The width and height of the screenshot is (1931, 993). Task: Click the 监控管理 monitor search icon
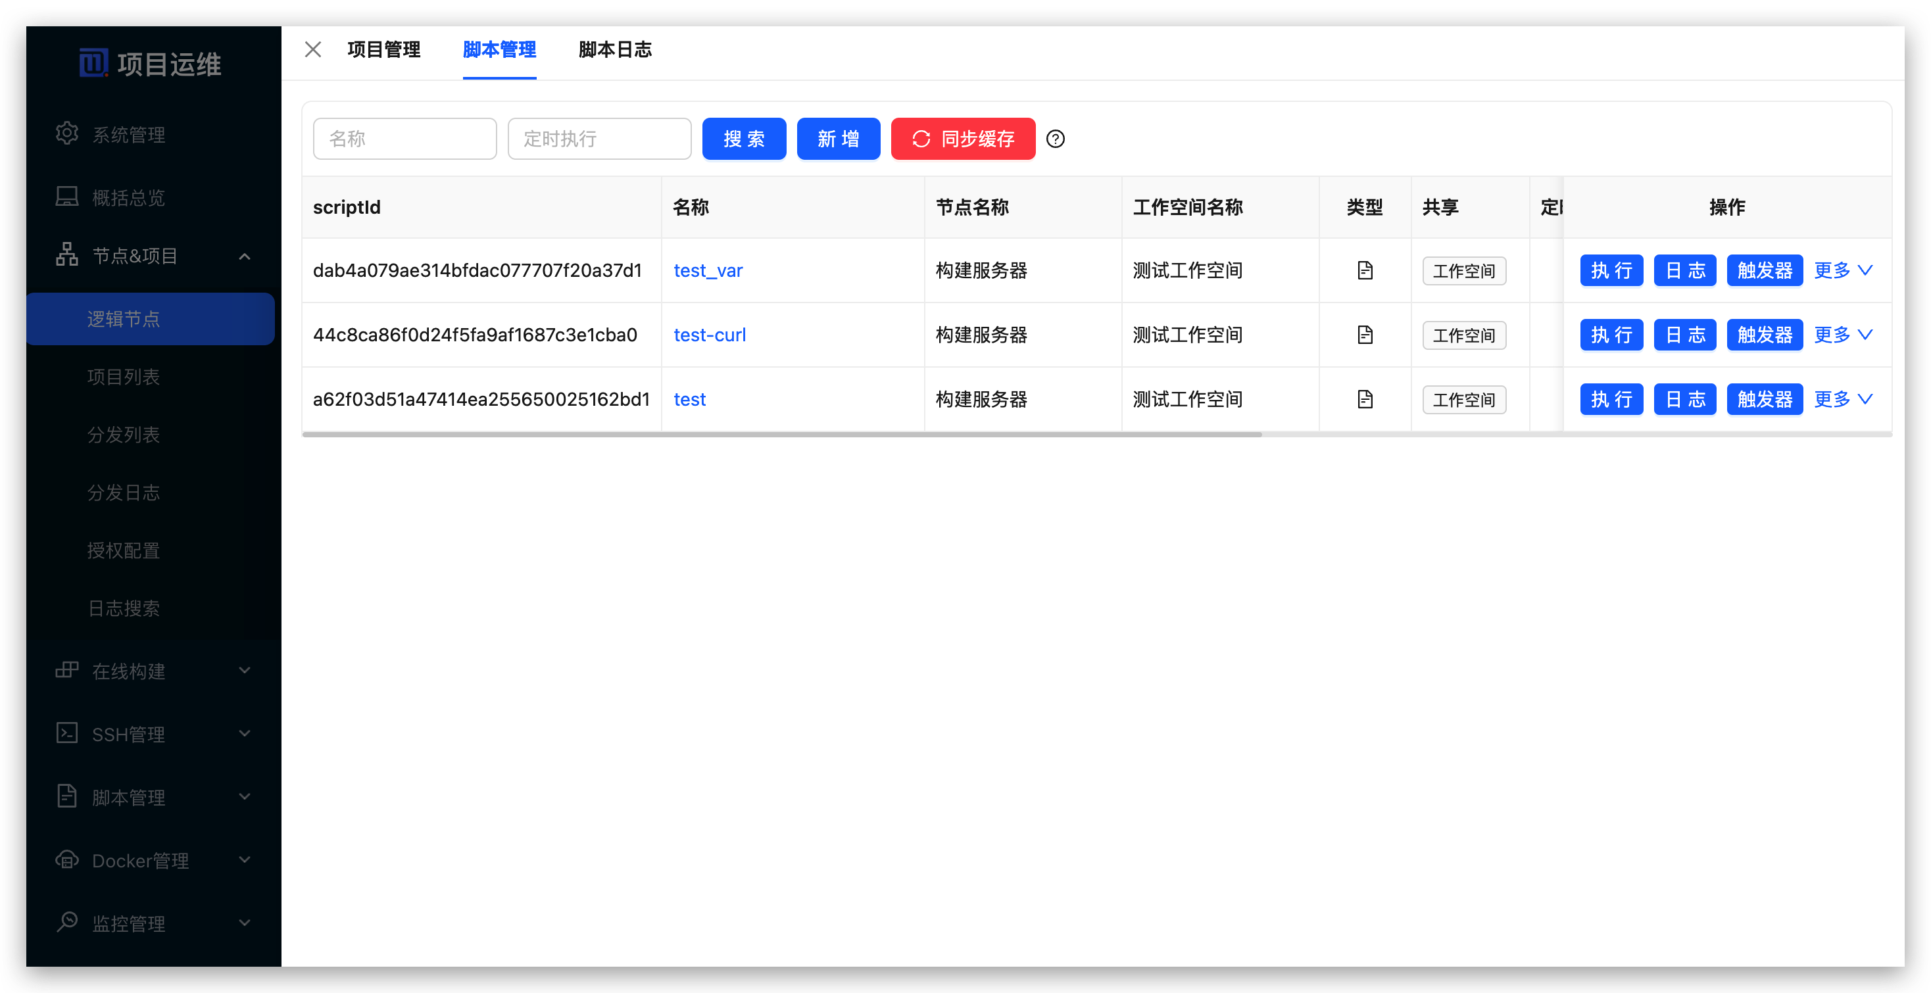(66, 922)
